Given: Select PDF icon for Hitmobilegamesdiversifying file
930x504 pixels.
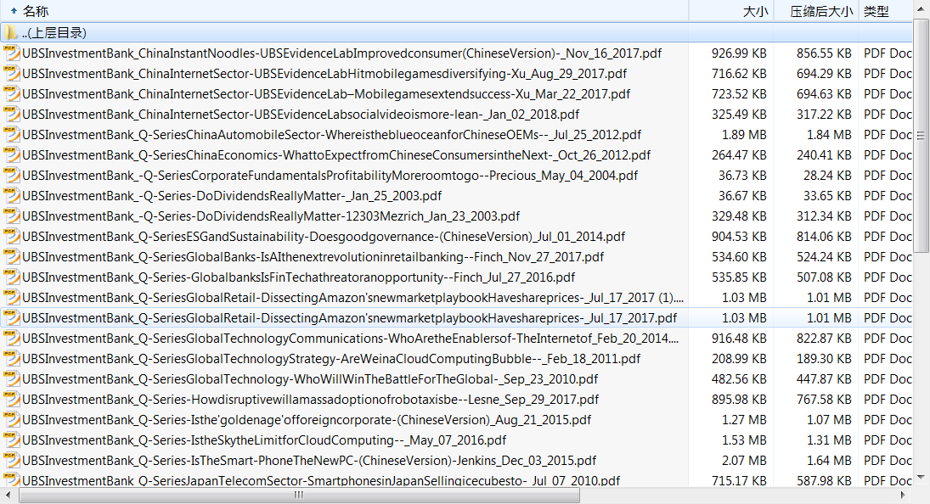Looking at the screenshot, I should 12,74.
